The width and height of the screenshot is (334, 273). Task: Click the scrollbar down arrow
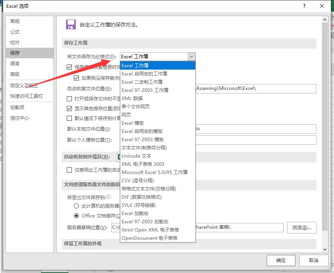coord(324,249)
